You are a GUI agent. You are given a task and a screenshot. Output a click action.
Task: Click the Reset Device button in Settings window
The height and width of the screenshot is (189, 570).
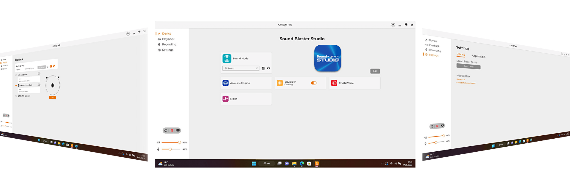click(468, 66)
